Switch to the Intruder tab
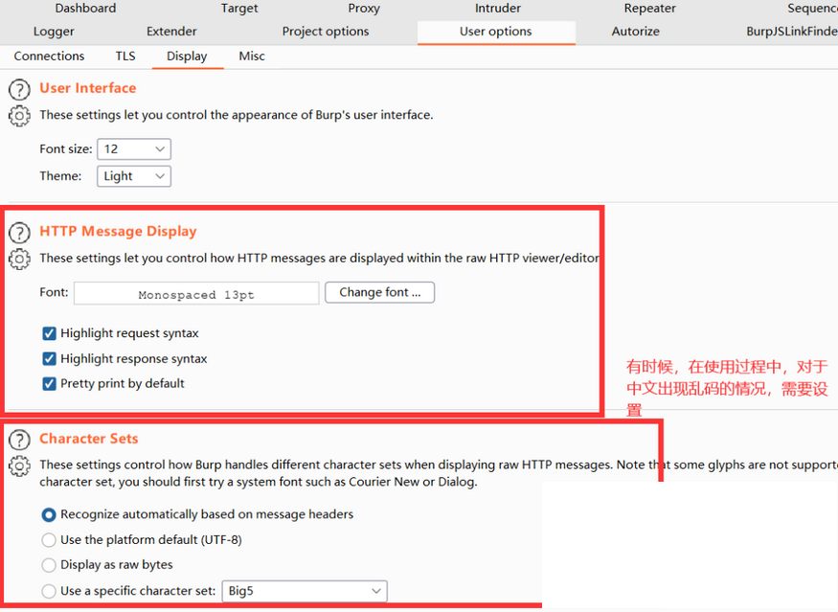This screenshot has height=612, width=838. (x=498, y=8)
